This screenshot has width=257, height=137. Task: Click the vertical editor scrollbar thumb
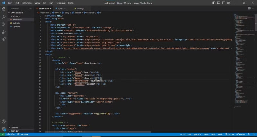(256, 22)
